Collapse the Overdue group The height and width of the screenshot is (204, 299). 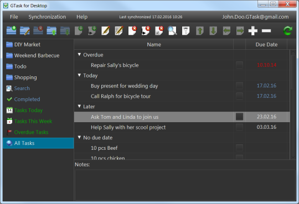point(79,55)
